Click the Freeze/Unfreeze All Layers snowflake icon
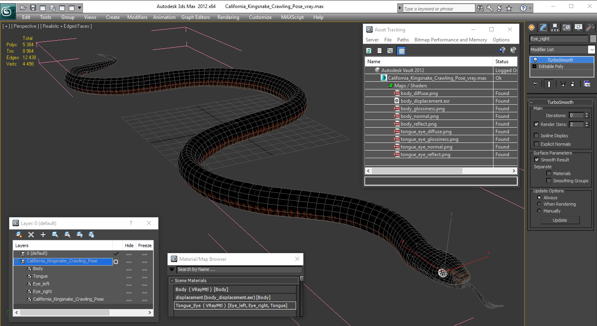597x326 pixels. pyautogui.click(x=91, y=235)
